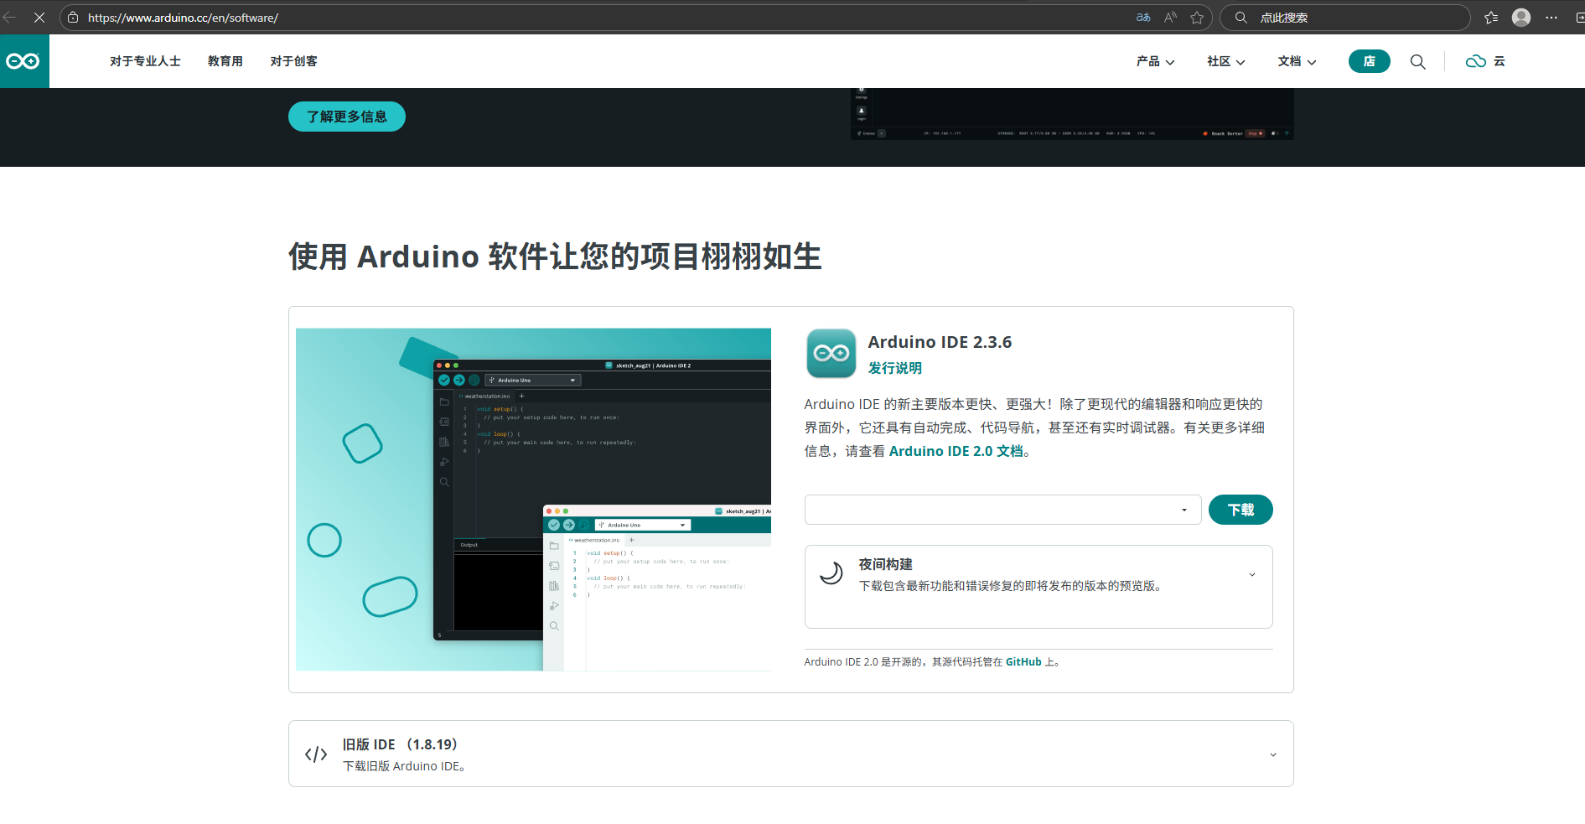Open the GitHub source code link
The image size is (1585, 824).
coord(1023,662)
